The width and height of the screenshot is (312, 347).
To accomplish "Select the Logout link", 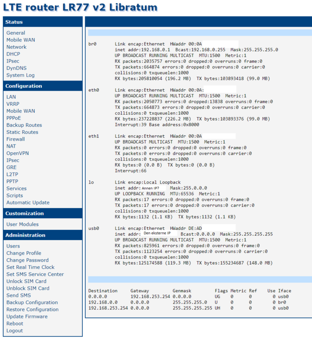I will [x=14, y=331].
